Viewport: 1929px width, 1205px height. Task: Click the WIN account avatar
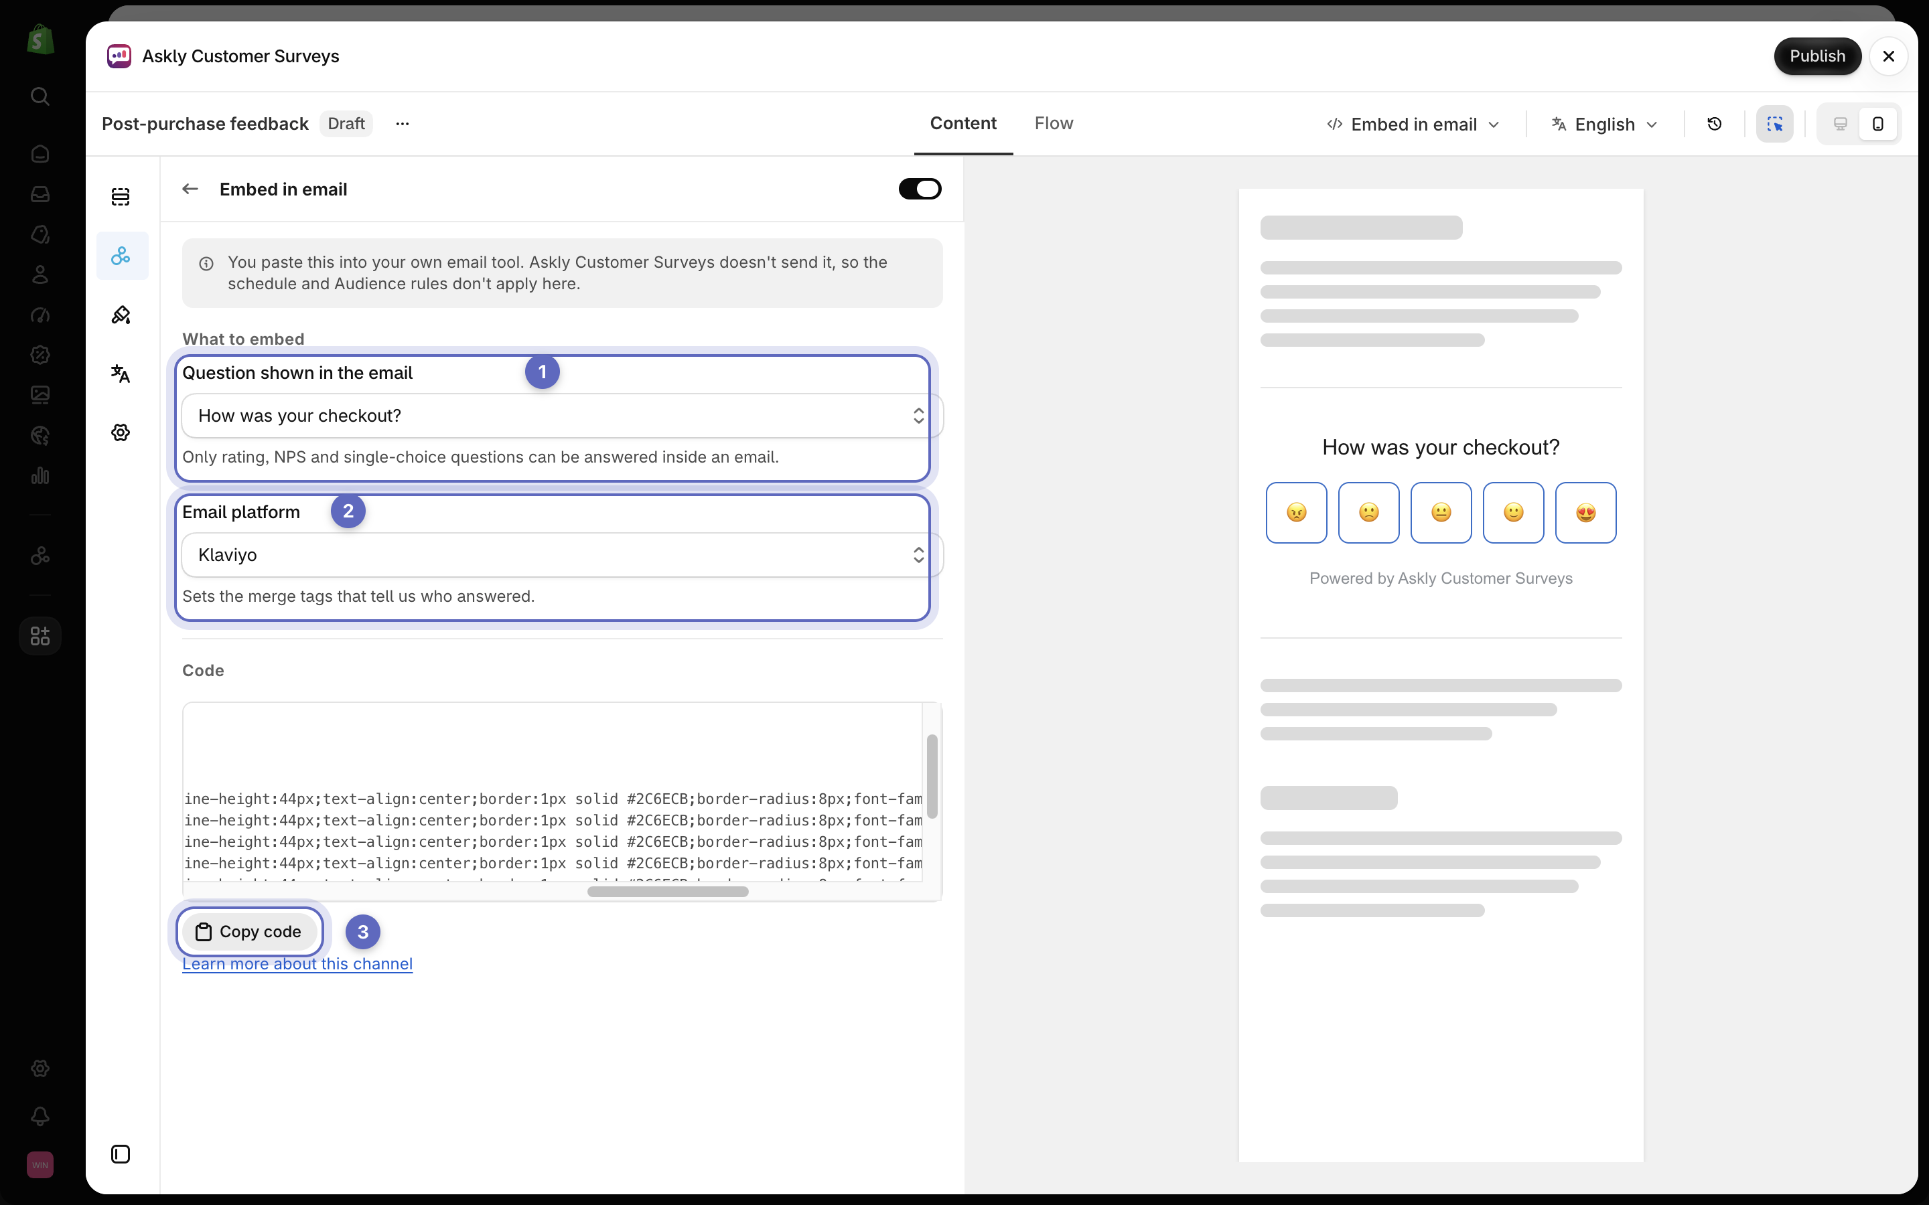tap(40, 1165)
